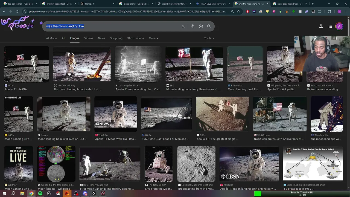Switch to the AI Mode tab
The image size is (350, 197).
51,38
